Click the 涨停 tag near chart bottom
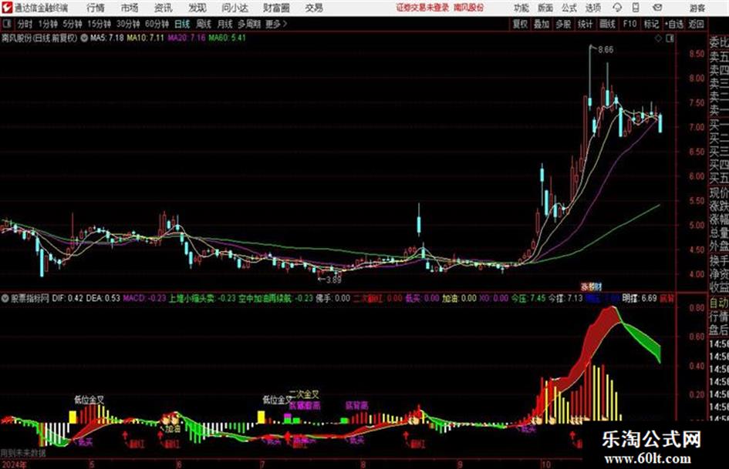729x469 pixels. click(591, 286)
